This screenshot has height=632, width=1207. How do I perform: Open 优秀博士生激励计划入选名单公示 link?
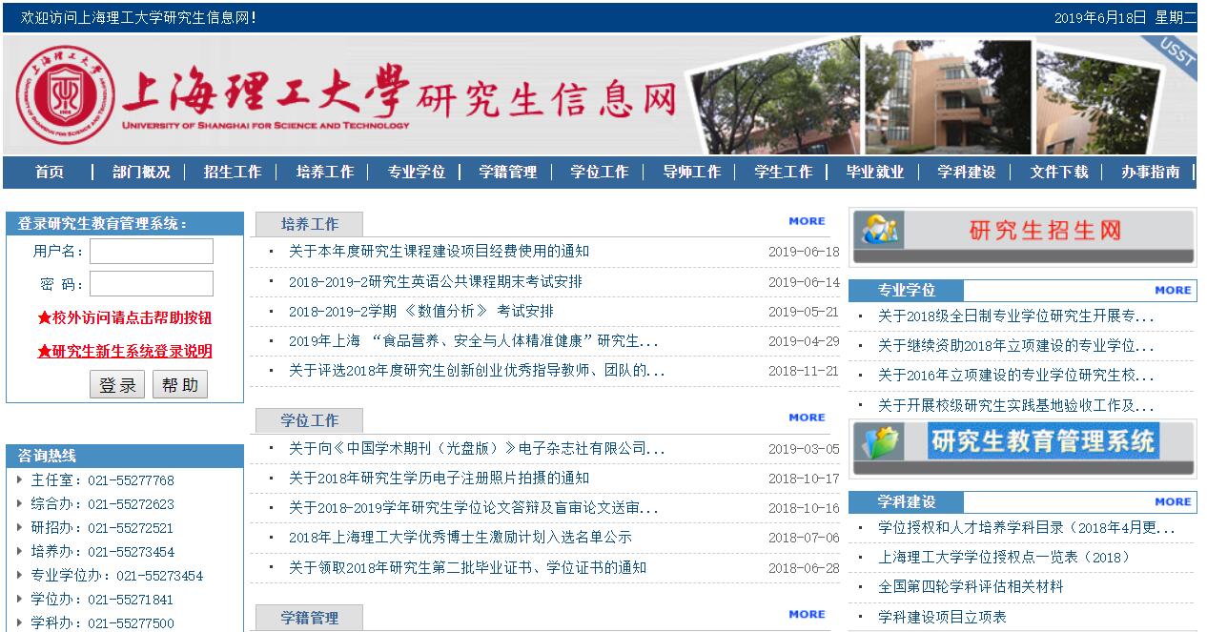point(460,538)
